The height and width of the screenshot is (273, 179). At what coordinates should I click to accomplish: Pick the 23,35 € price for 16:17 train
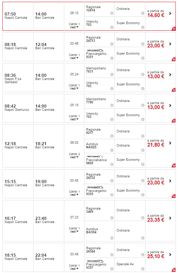pos(156,220)
